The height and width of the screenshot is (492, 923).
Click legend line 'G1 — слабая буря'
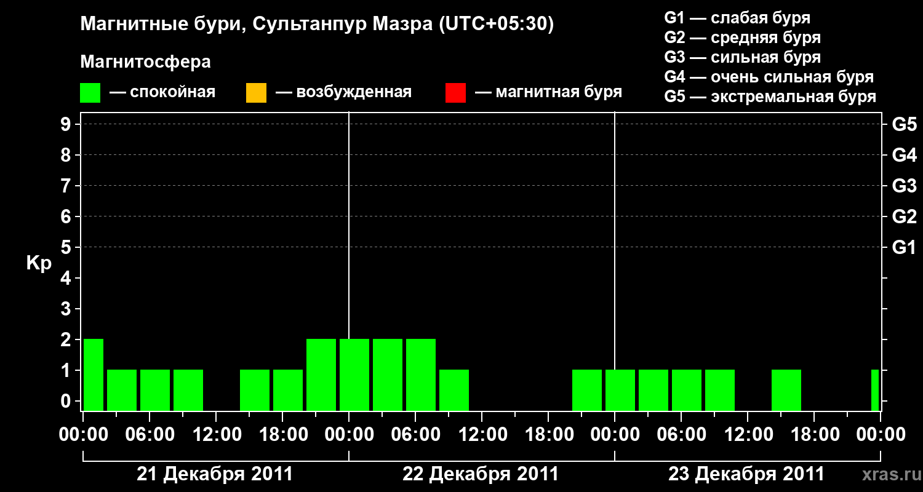coord(737,18)
